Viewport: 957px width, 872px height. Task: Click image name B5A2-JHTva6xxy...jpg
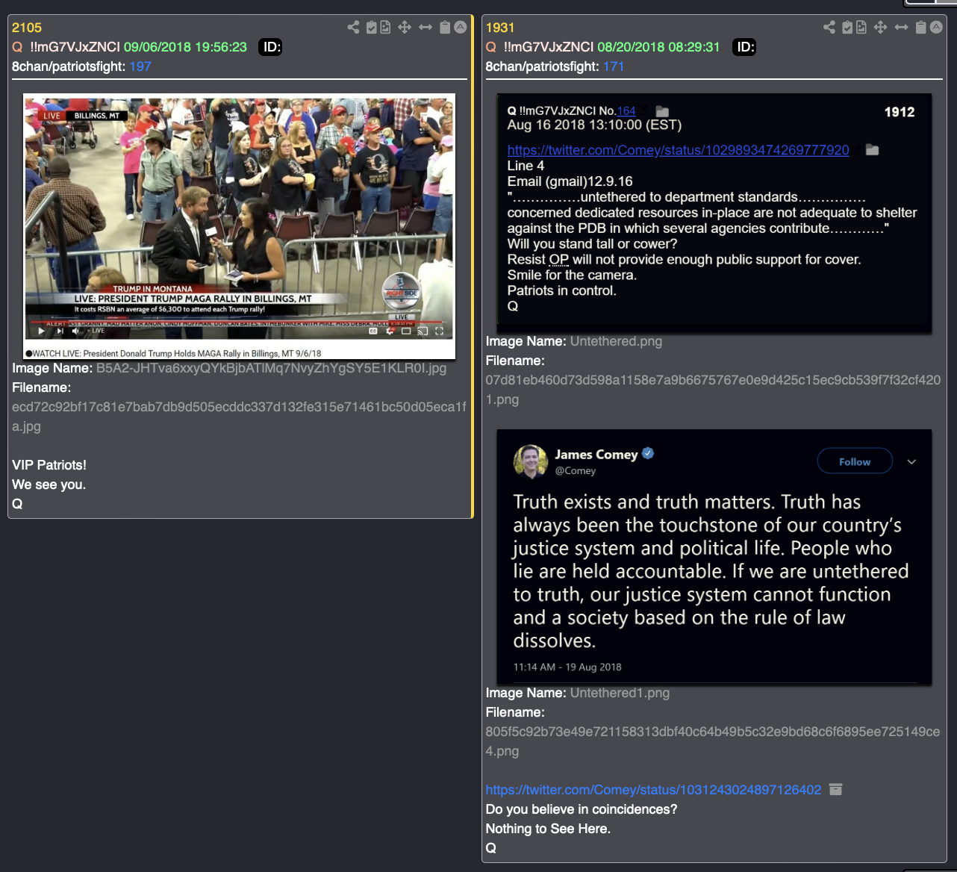pyautogui.click(x=271, y=368)
